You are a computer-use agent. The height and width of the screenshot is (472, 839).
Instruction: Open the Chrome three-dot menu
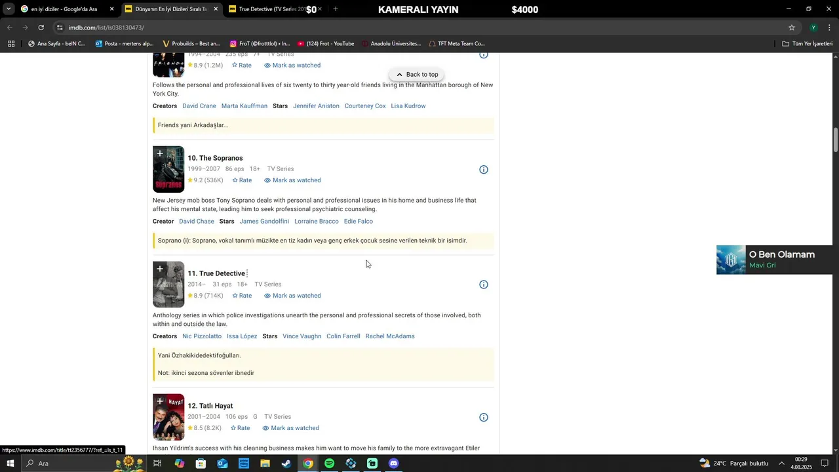point(830,28)
